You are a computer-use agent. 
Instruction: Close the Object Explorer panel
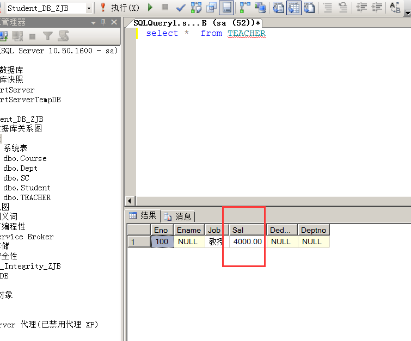point(114,22)
